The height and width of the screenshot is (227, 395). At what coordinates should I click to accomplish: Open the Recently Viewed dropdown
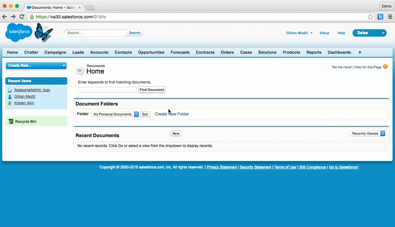coord(367,134)
